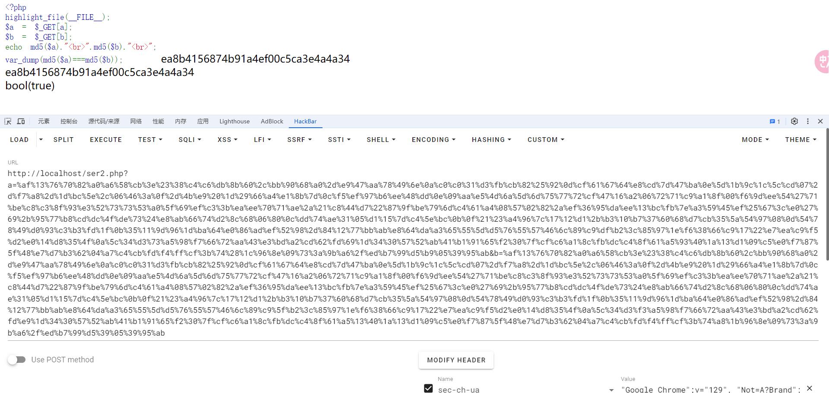Image resolution: width=829 pixels, height=393 pixels.
Task: Open the LOAD dropdown arrow
Action: tap(41, 140)
